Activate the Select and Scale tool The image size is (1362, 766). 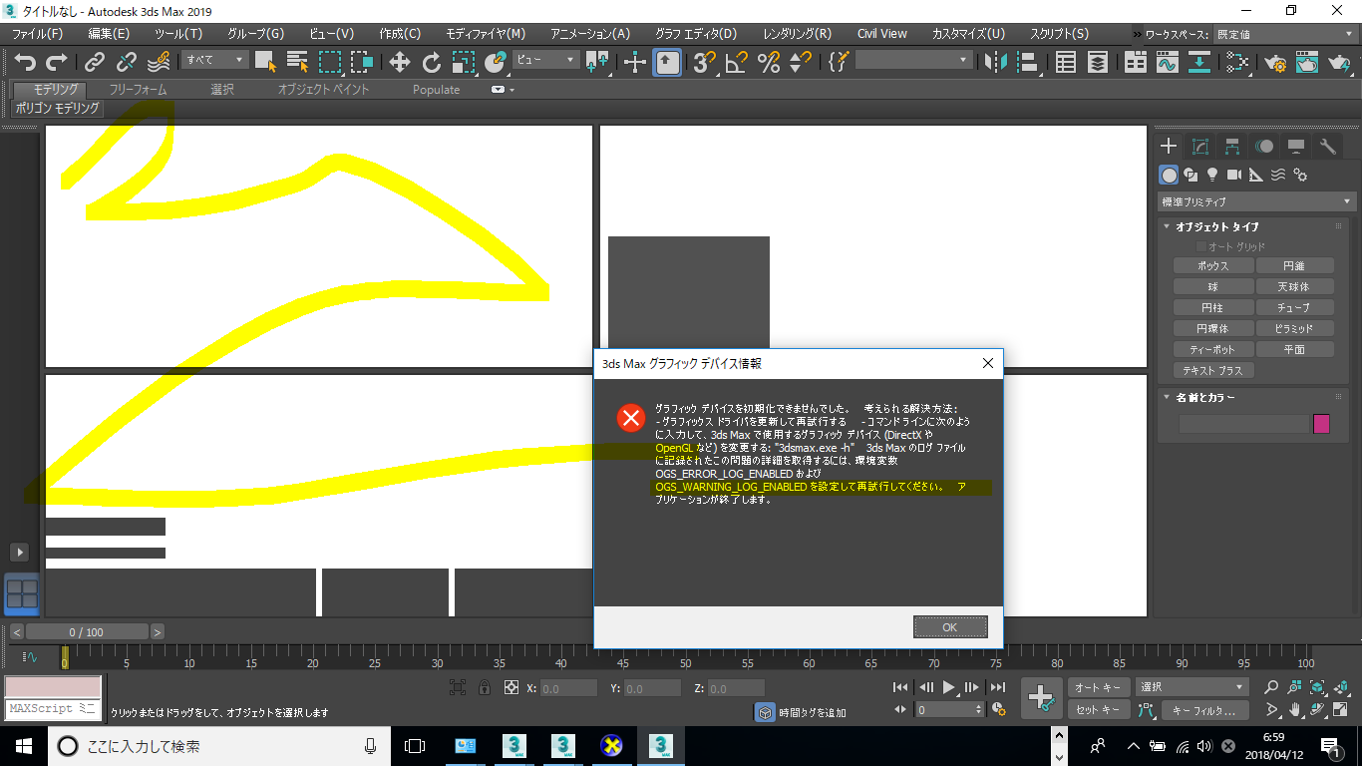[464, 62]
